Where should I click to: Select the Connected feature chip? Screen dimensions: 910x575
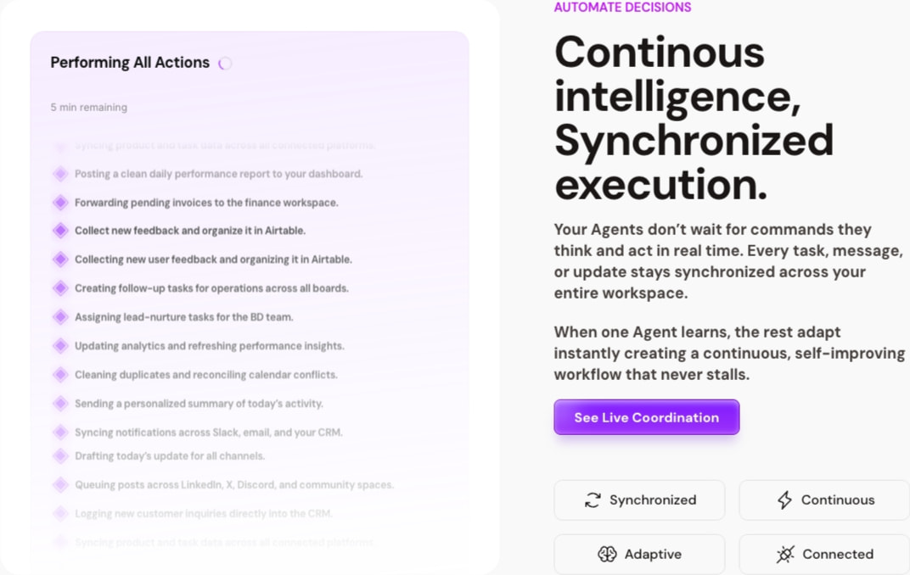point(825,554)
